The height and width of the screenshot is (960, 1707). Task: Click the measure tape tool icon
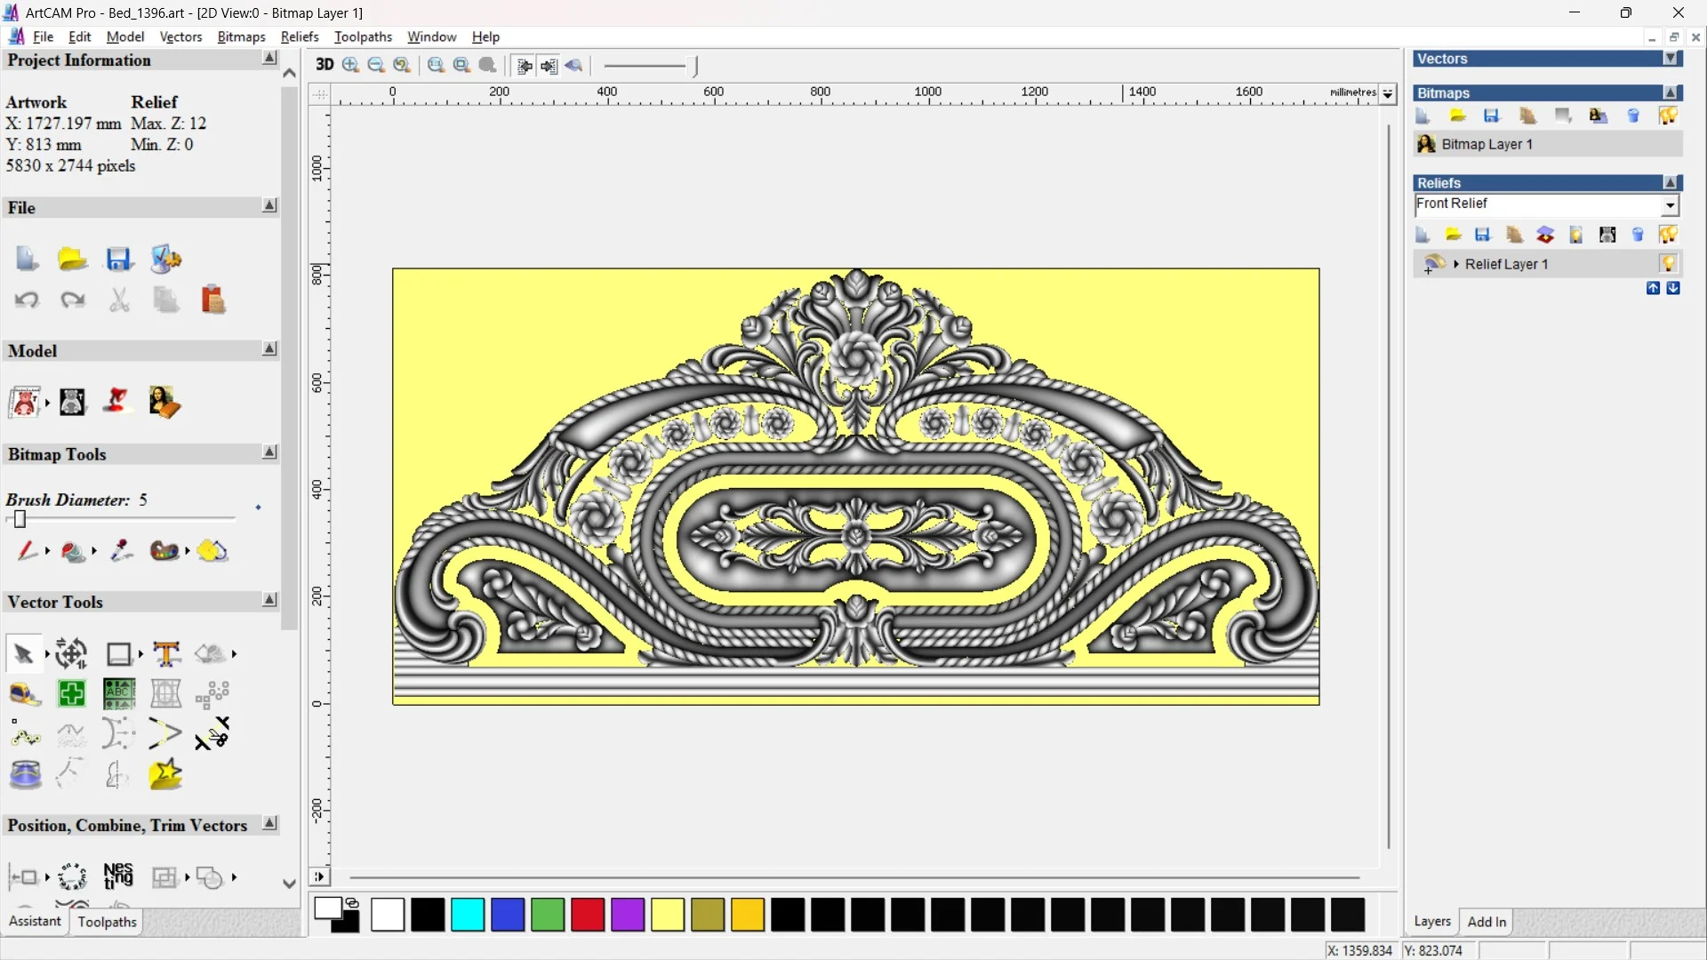[25, 693]
